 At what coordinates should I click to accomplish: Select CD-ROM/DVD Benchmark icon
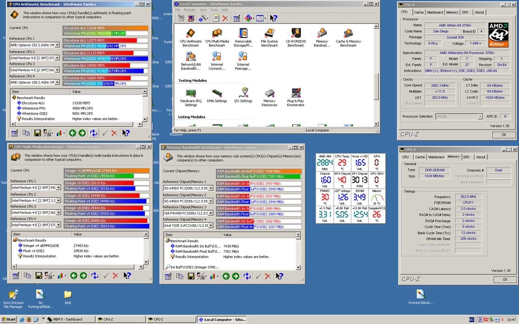click(296, 38)
